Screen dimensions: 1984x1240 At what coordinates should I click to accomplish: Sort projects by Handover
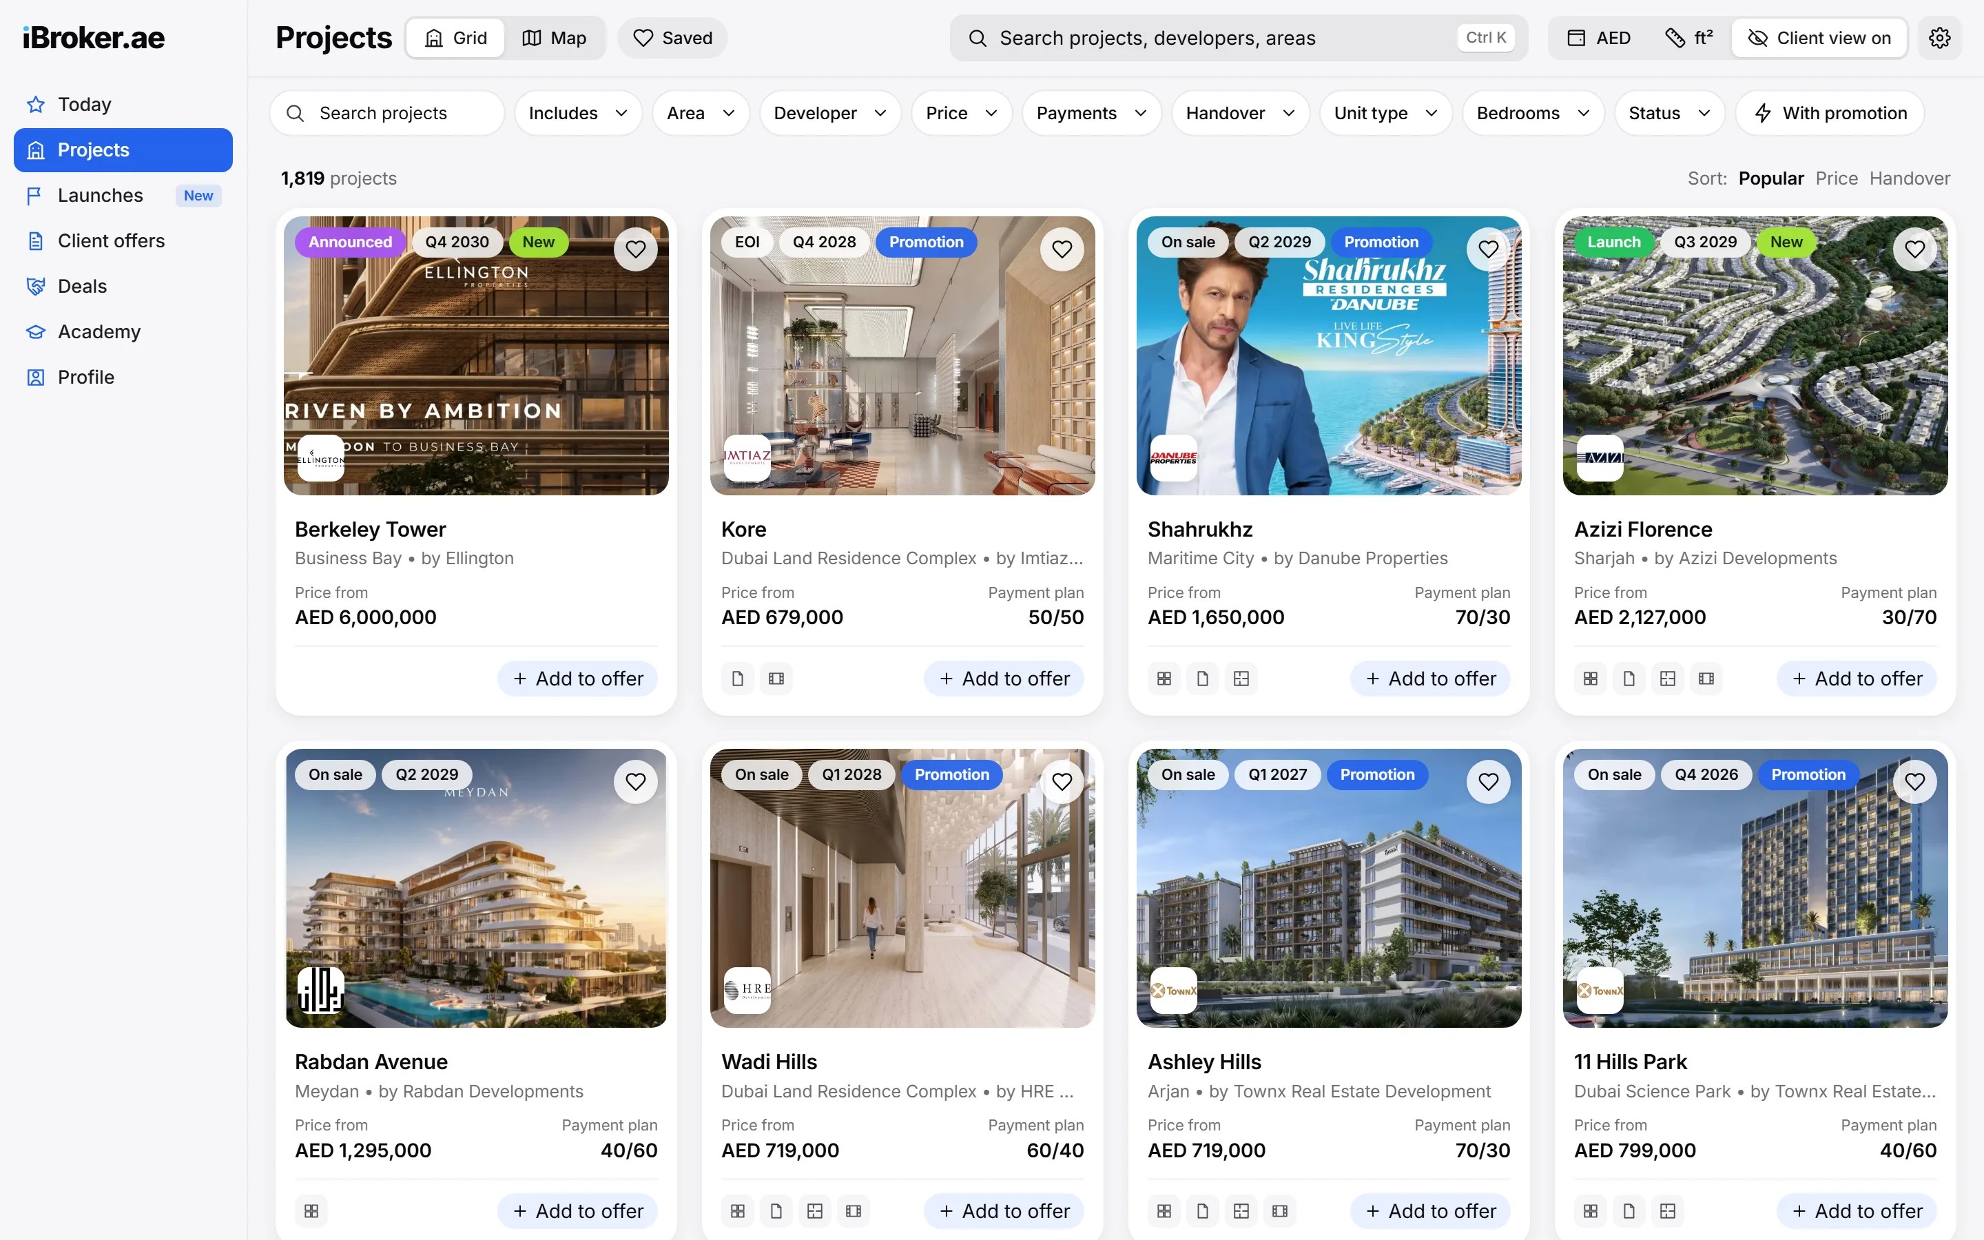1910,178
